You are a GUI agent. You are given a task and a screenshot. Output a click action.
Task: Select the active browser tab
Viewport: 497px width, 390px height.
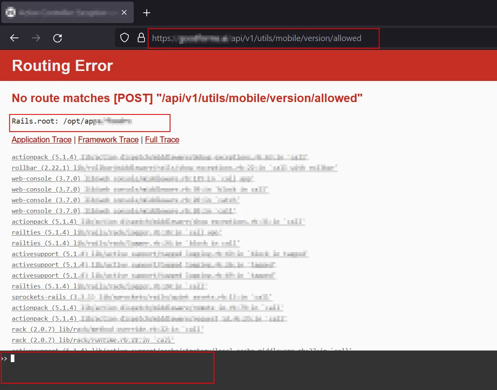tap(60, 13)
